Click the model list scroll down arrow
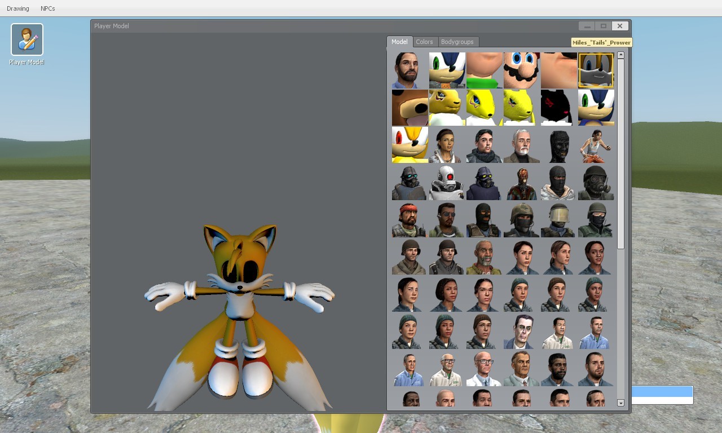The image size is (722, 433). tap(620, 403)
